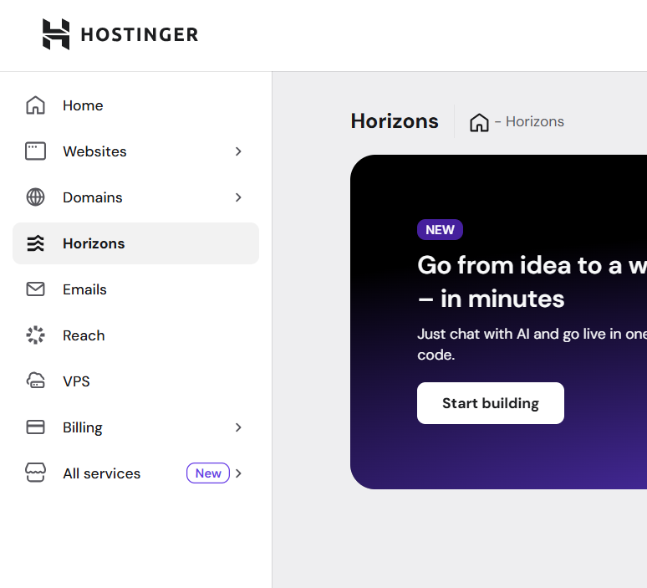Click the HOSTINGER wordmark text
The image size is (647, 588).
[x=140, y=34]
